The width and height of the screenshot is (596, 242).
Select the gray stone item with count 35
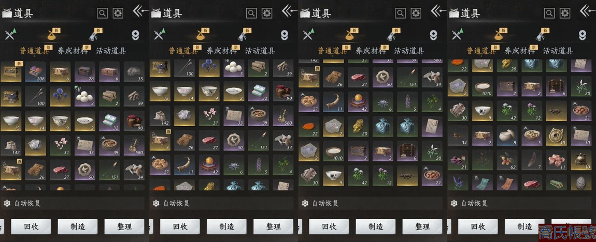[x=134, y=72]
